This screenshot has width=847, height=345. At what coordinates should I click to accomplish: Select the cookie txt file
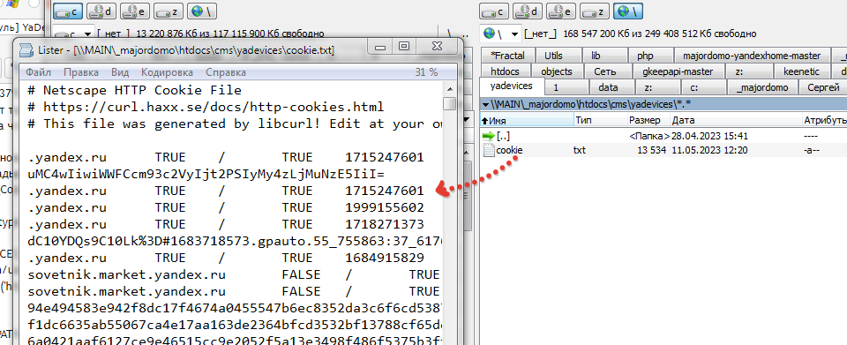509,149
